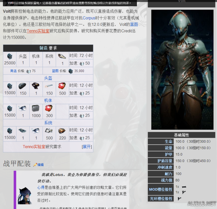Click the morphics icon in the 机体 row
Viewport: 217px width, 209px height.
click(x=22, y=108)
